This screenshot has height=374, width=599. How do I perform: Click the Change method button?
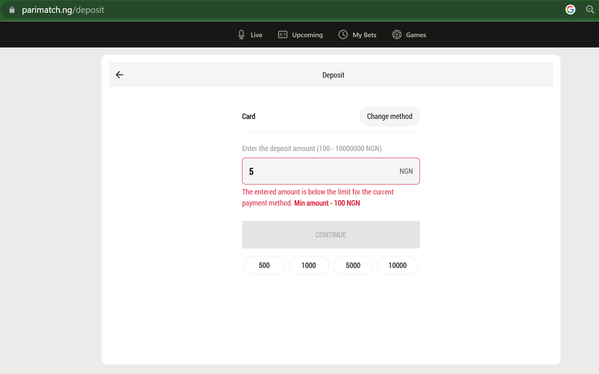390,116
